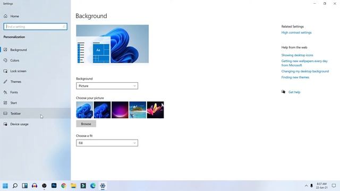Click the Home house icon in the sidebar
340x191 pixels.
point(5,16)
